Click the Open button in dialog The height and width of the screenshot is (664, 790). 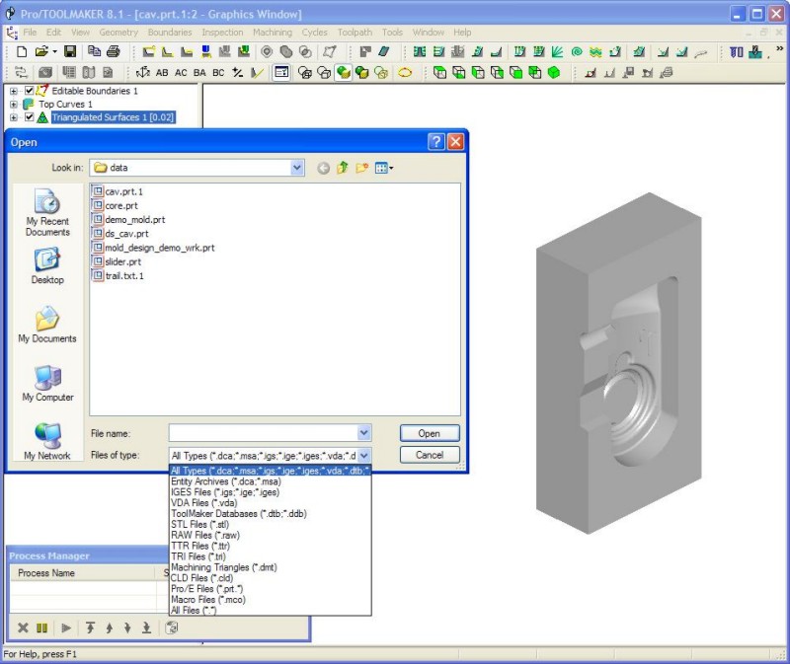[x=430, y=433]
